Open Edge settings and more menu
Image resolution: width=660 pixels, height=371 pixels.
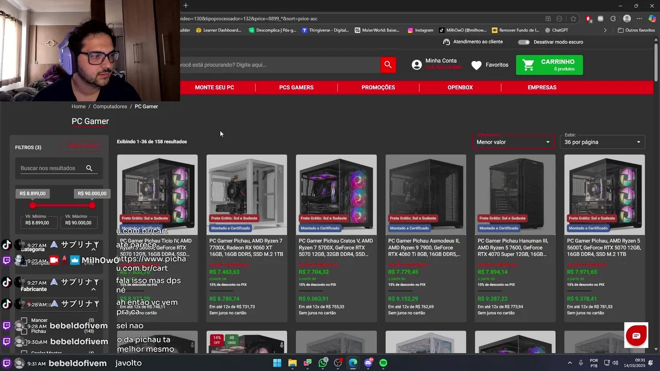[x=640, y=19]
